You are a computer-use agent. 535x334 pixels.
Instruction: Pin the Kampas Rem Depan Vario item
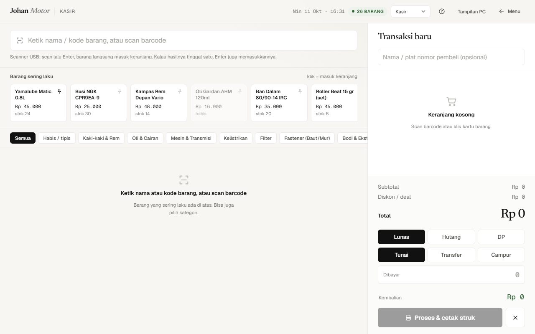click(180, 91)
